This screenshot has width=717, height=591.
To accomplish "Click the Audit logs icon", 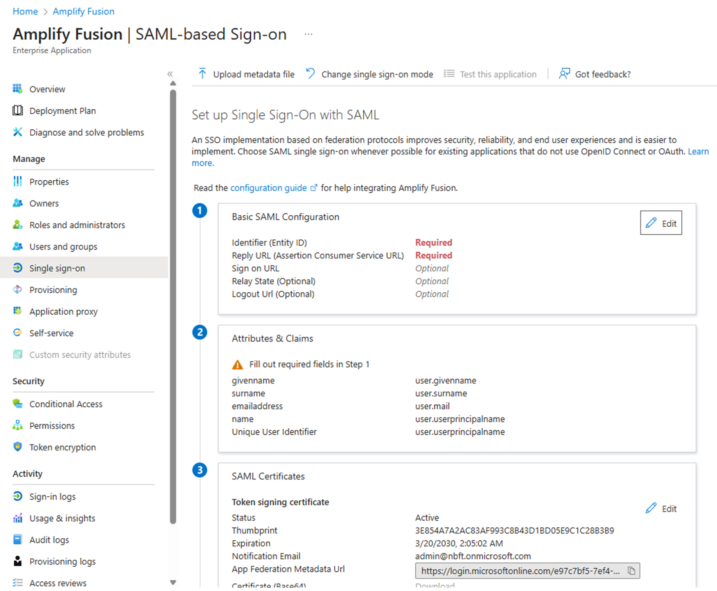I will [17, 539].
